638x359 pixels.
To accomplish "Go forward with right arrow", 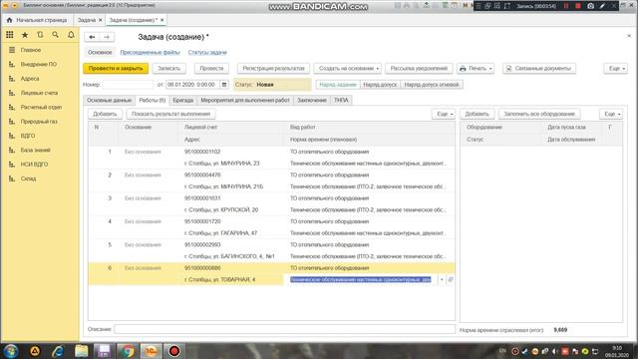I will click(x=107, y=37).
